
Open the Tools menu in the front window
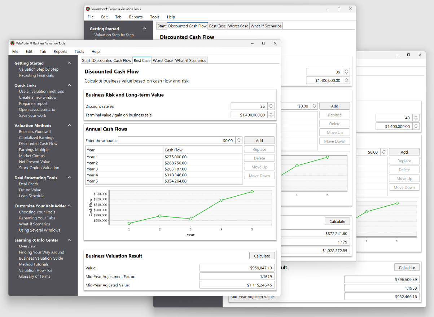(x=79, y=52)
